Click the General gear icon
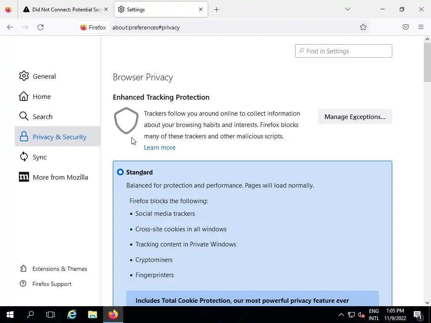Screen dimensions: 431x323 tap(24, 76)
